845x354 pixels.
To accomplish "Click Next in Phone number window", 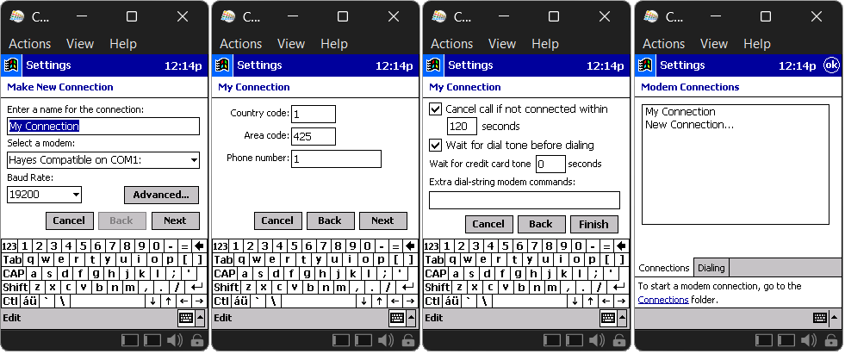I will [382, 220].
